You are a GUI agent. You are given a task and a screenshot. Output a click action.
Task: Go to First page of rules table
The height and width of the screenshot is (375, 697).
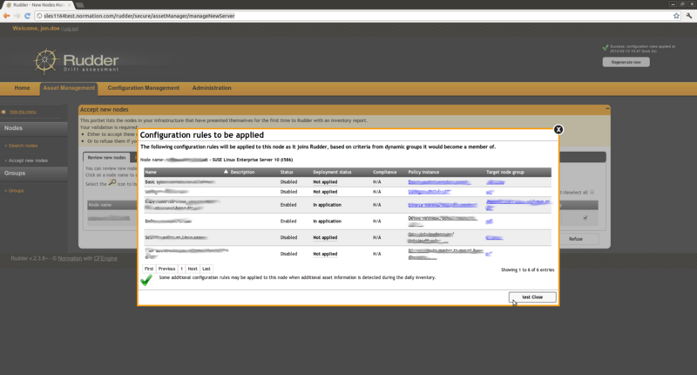149,269
